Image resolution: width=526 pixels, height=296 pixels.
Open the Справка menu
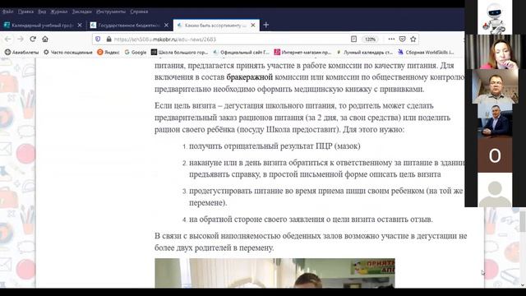pyautogui.click(x=139, y=12)
